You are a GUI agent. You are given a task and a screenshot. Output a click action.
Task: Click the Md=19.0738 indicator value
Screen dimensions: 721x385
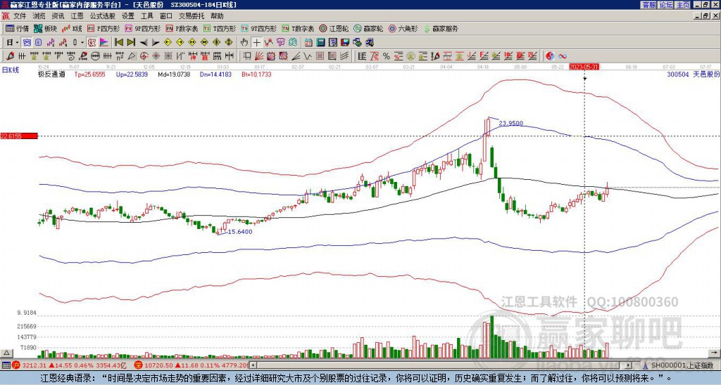[x=175, y=74]
